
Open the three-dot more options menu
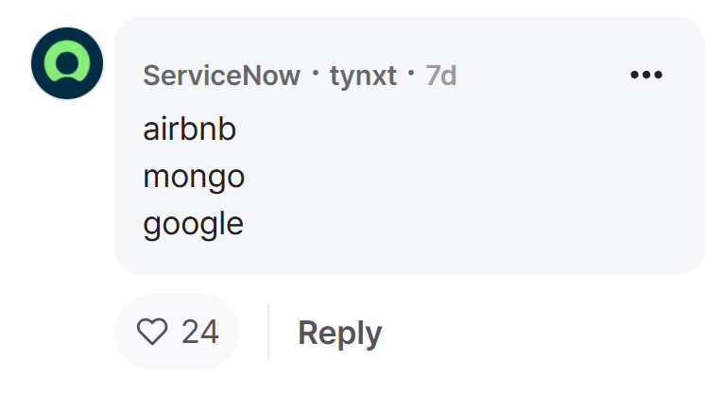[646, 75]
